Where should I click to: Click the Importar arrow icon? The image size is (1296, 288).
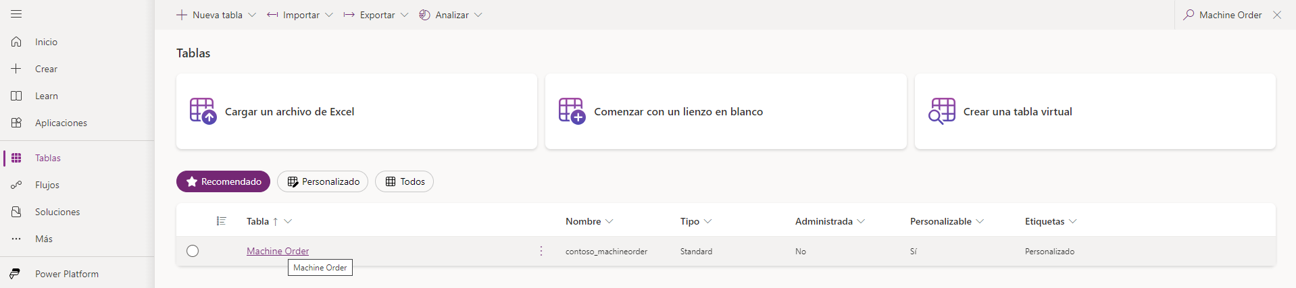[272, 15]
